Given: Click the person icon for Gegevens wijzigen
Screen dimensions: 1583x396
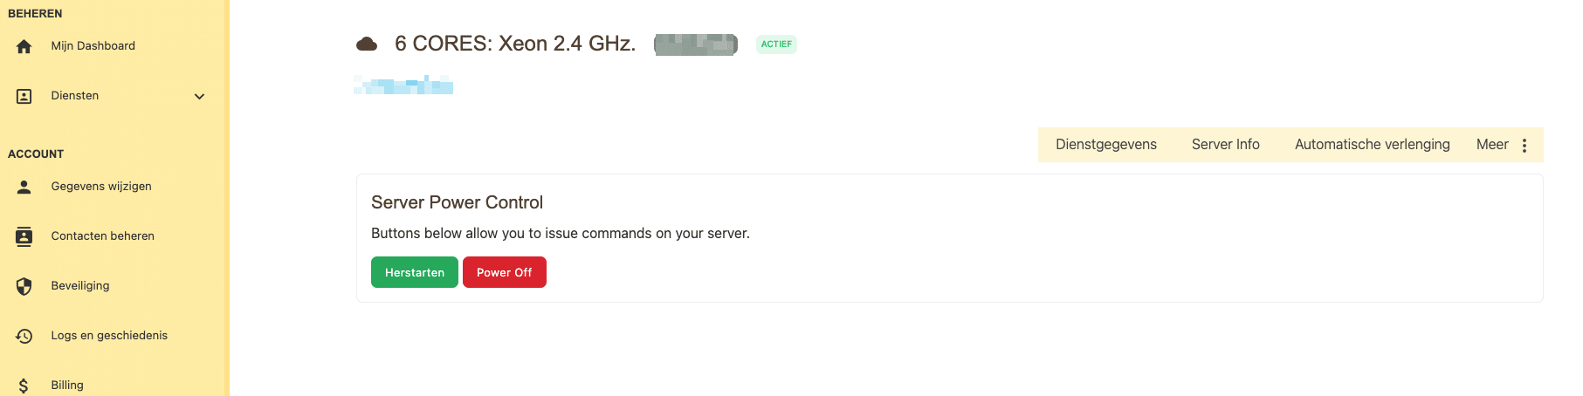Looking at the screenshot, I should (x=24, y=187).
